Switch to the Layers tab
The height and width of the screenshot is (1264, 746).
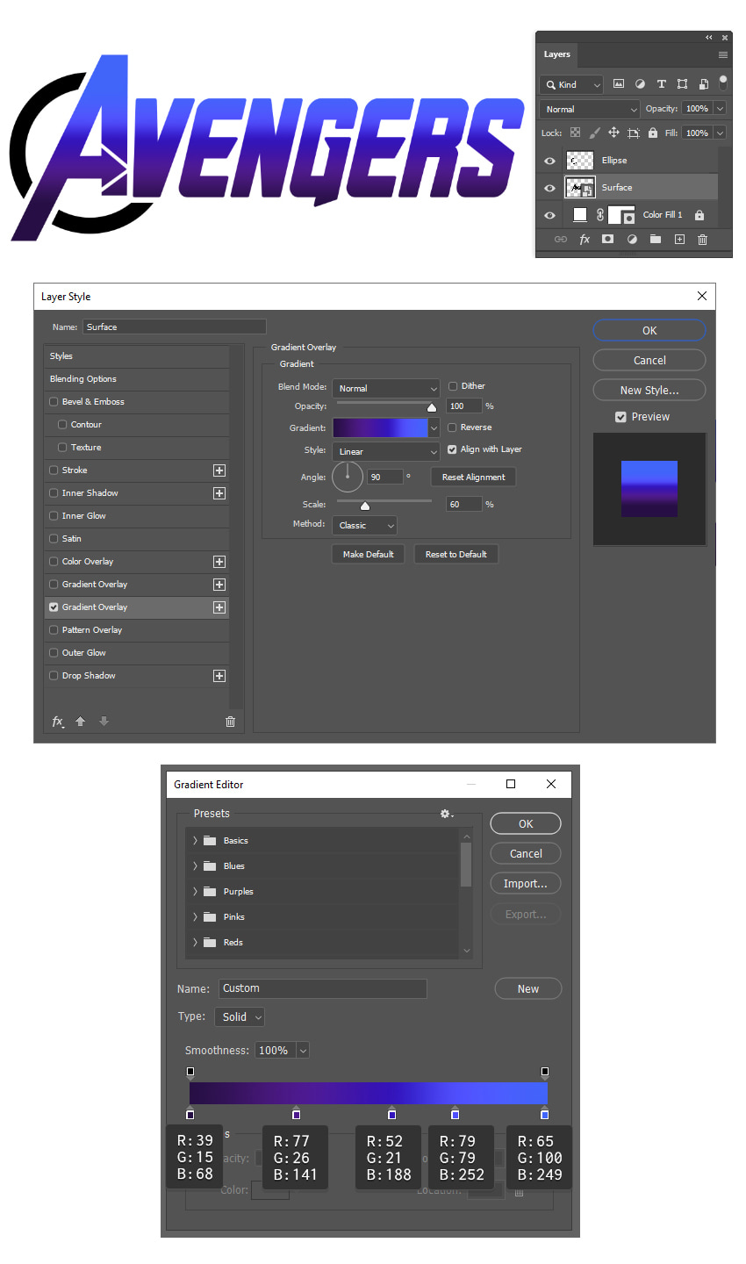tap(557, 54)
